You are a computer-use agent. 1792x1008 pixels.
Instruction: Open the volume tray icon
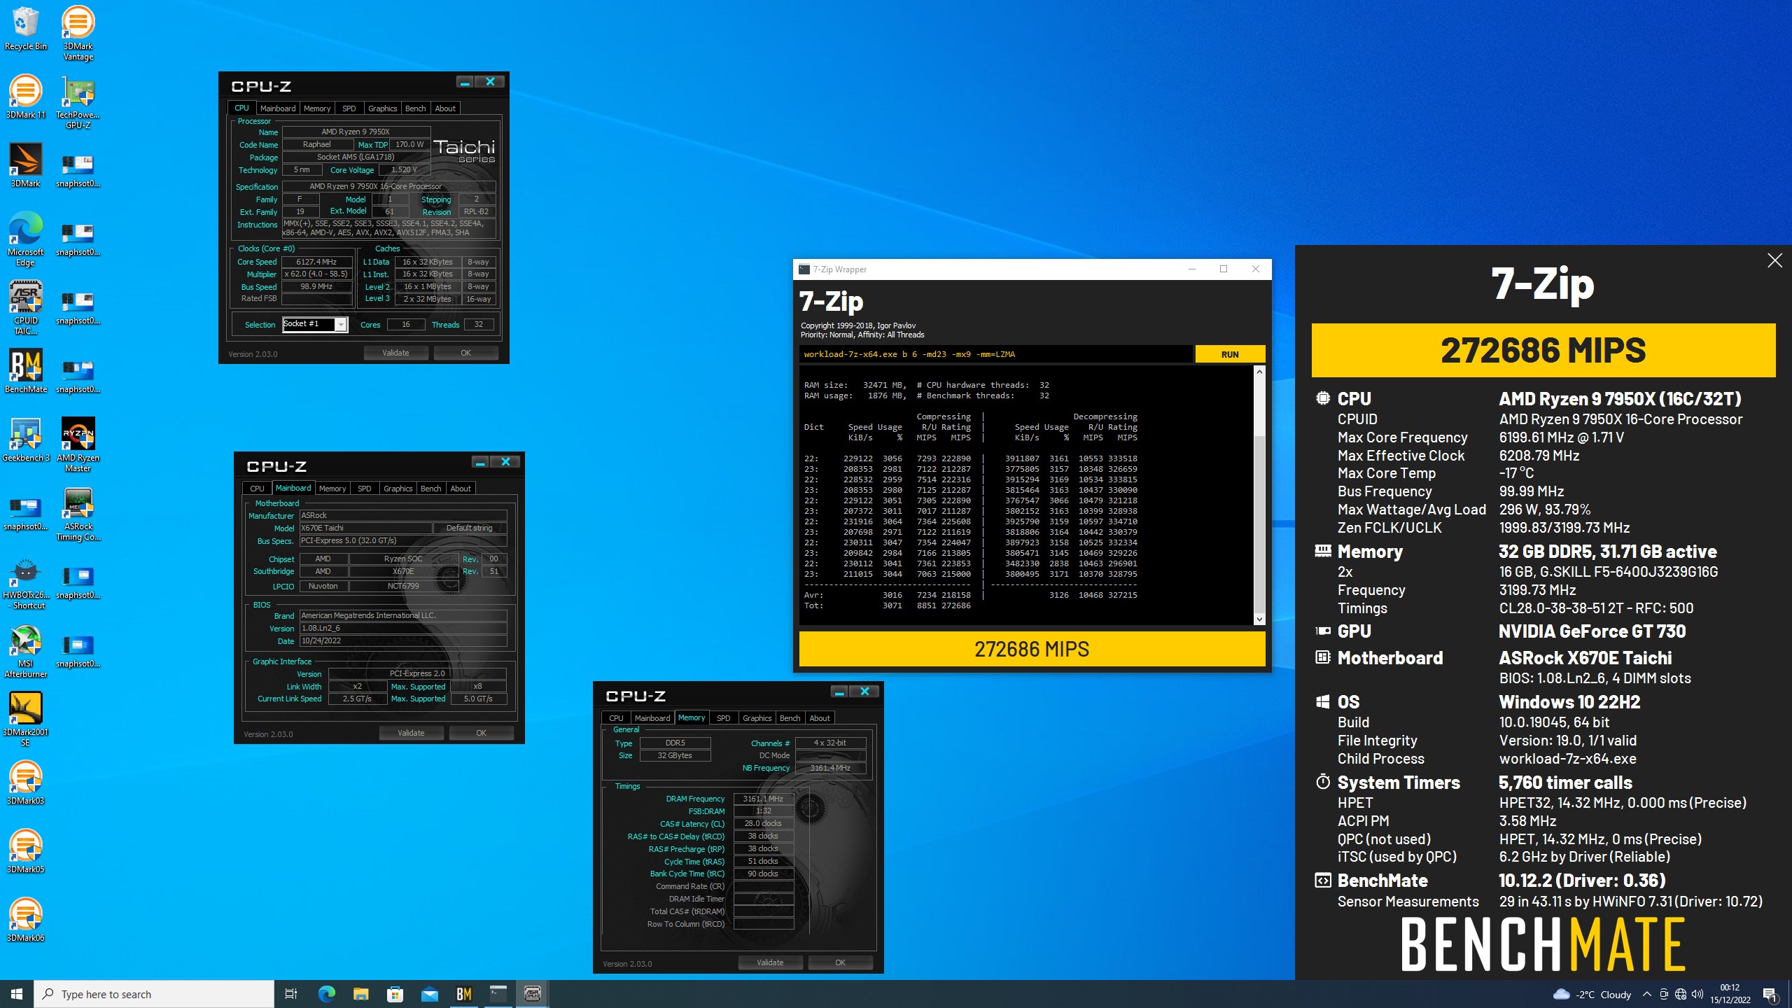point(1697,994)
